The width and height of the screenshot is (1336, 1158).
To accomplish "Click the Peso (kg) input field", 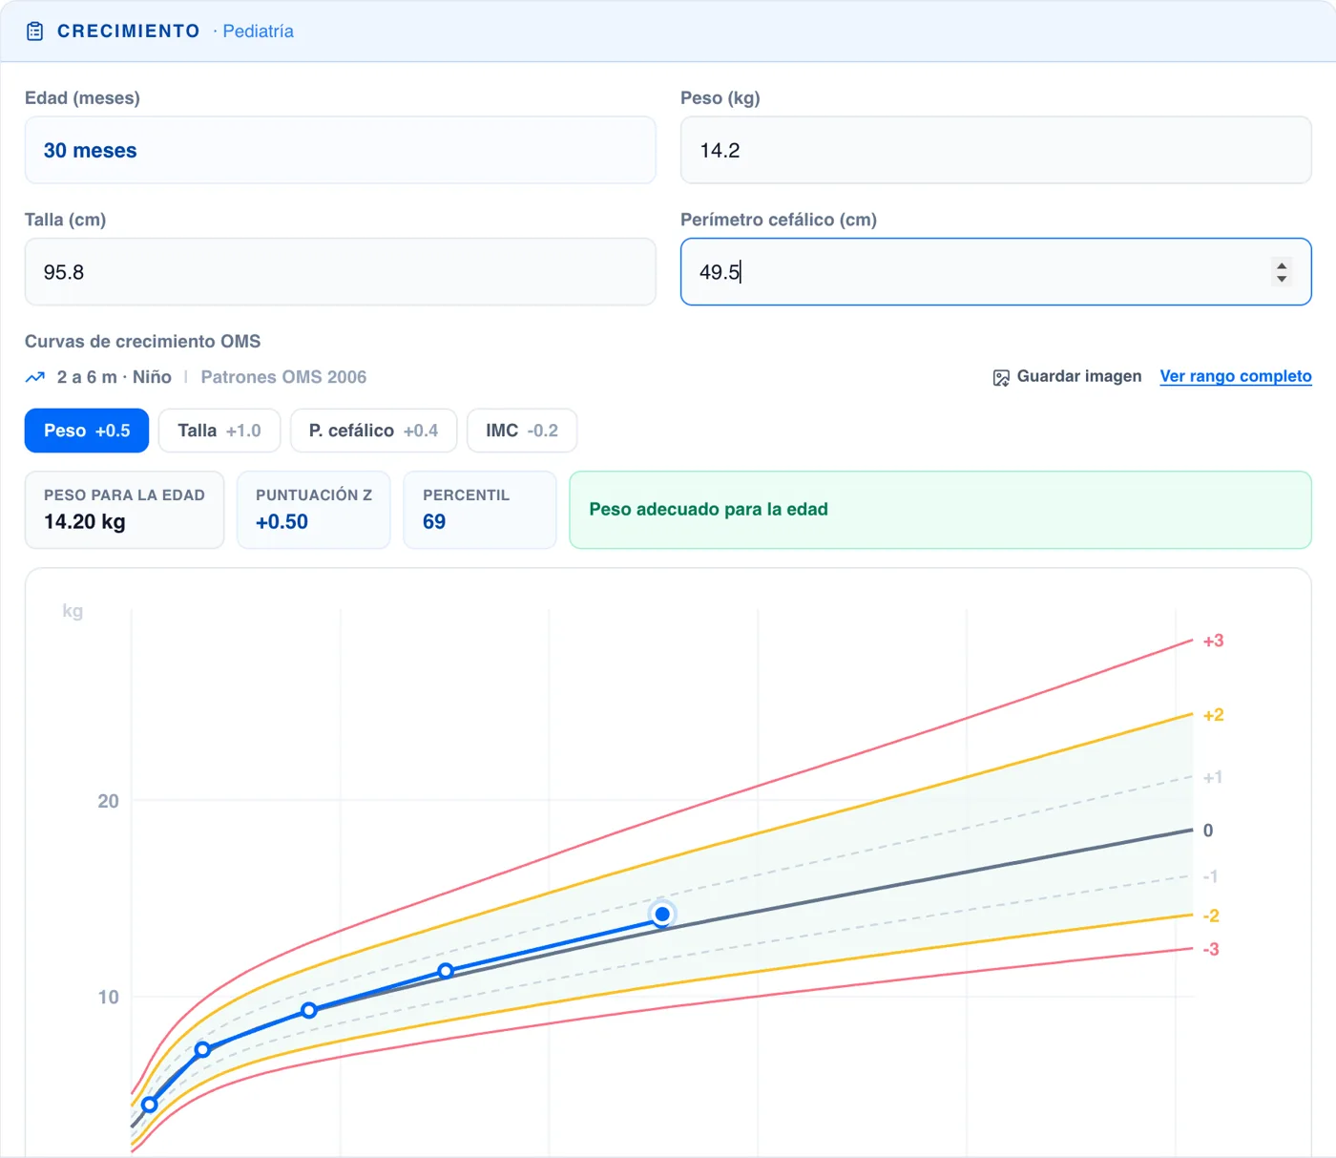I will tap(995, 150).
